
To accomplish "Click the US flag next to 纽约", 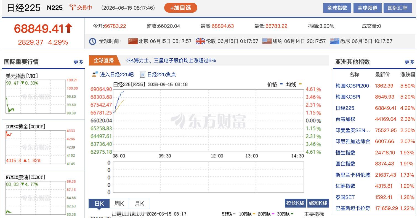I will 267,41.
